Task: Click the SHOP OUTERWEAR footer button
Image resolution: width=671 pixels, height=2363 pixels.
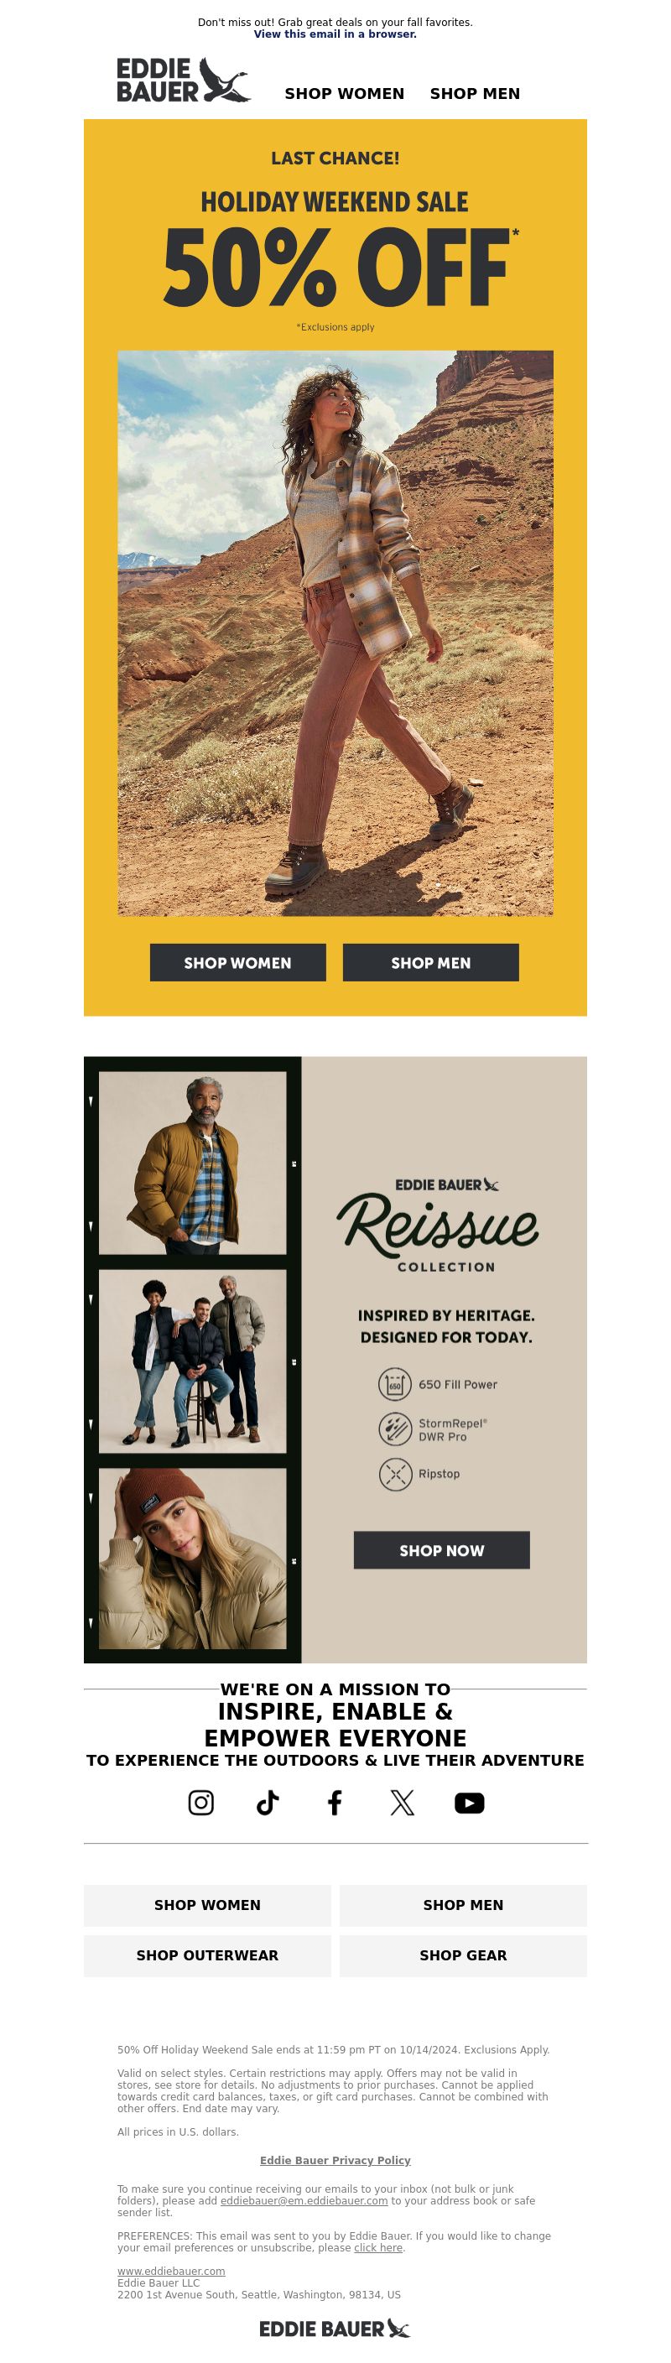Action: pyautogui.click(x=207, y=1954)
